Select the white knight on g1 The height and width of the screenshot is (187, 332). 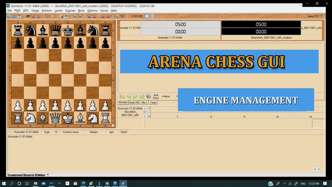(x=93, y=118)
